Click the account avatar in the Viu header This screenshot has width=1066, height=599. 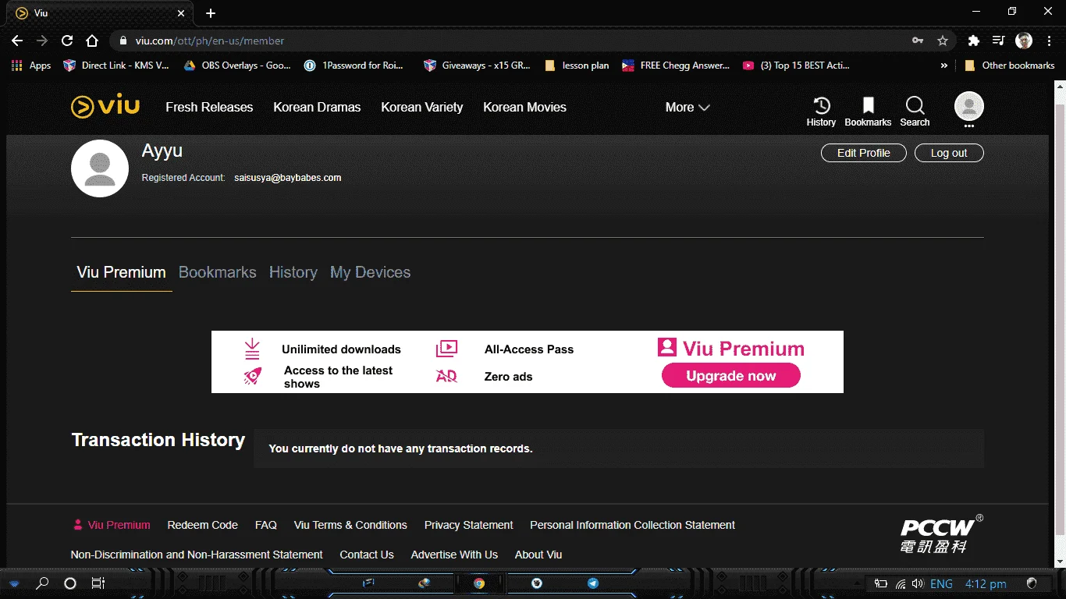pos(969,107)
